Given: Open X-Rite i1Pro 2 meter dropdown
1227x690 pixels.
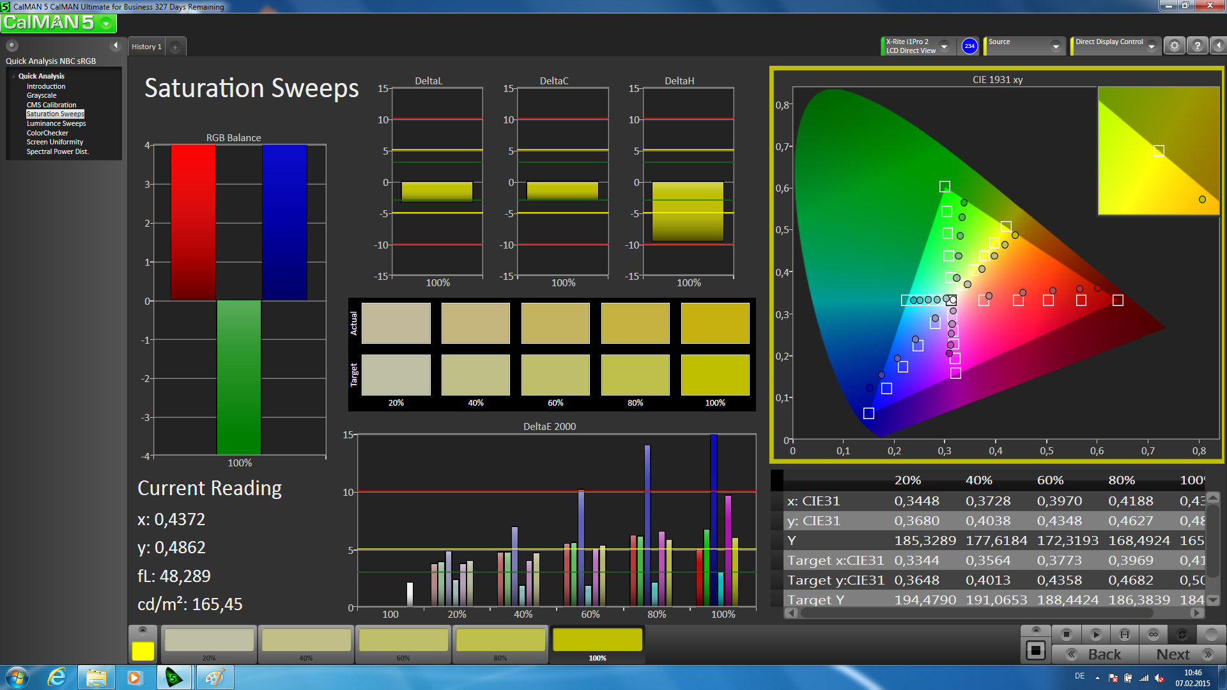Looking at the screenshot, I should (944, 46).
